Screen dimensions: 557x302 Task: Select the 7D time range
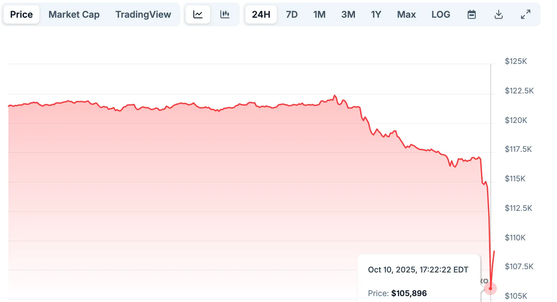[x=292, y=14]
